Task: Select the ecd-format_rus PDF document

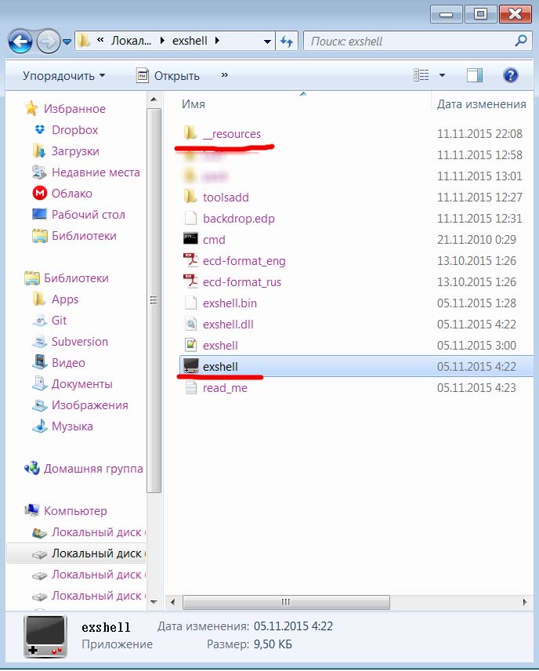Action: coord(241,282)
